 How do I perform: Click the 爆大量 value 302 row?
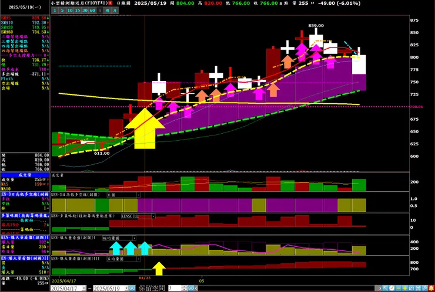(x=25, y=242)
